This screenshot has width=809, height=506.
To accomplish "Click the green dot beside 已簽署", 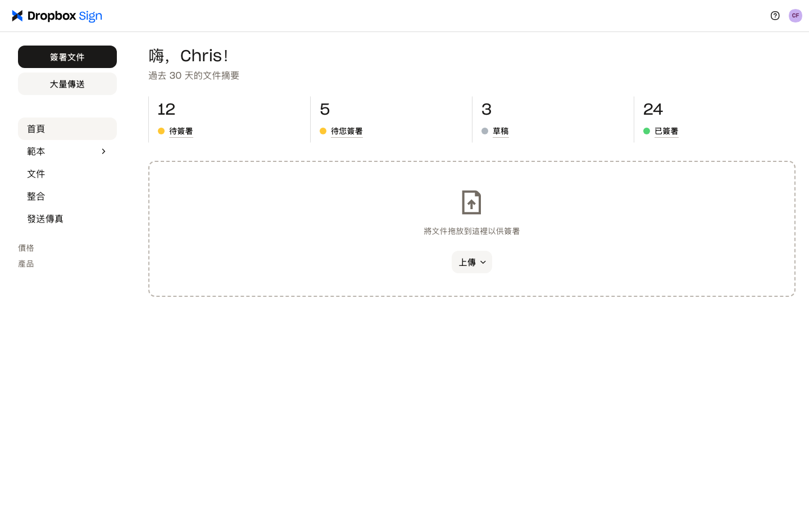I will [x=647, y=131].
